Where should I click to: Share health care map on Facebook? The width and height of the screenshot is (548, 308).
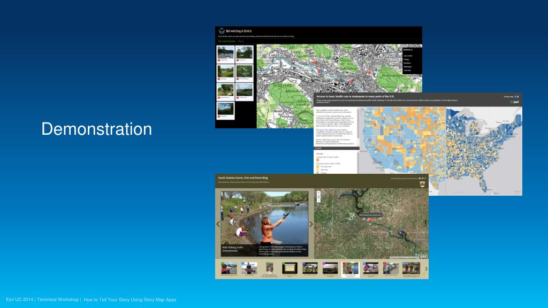[515, 96]
